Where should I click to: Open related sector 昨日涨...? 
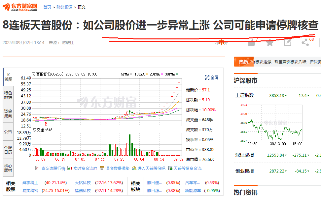(x=155, y=190)
